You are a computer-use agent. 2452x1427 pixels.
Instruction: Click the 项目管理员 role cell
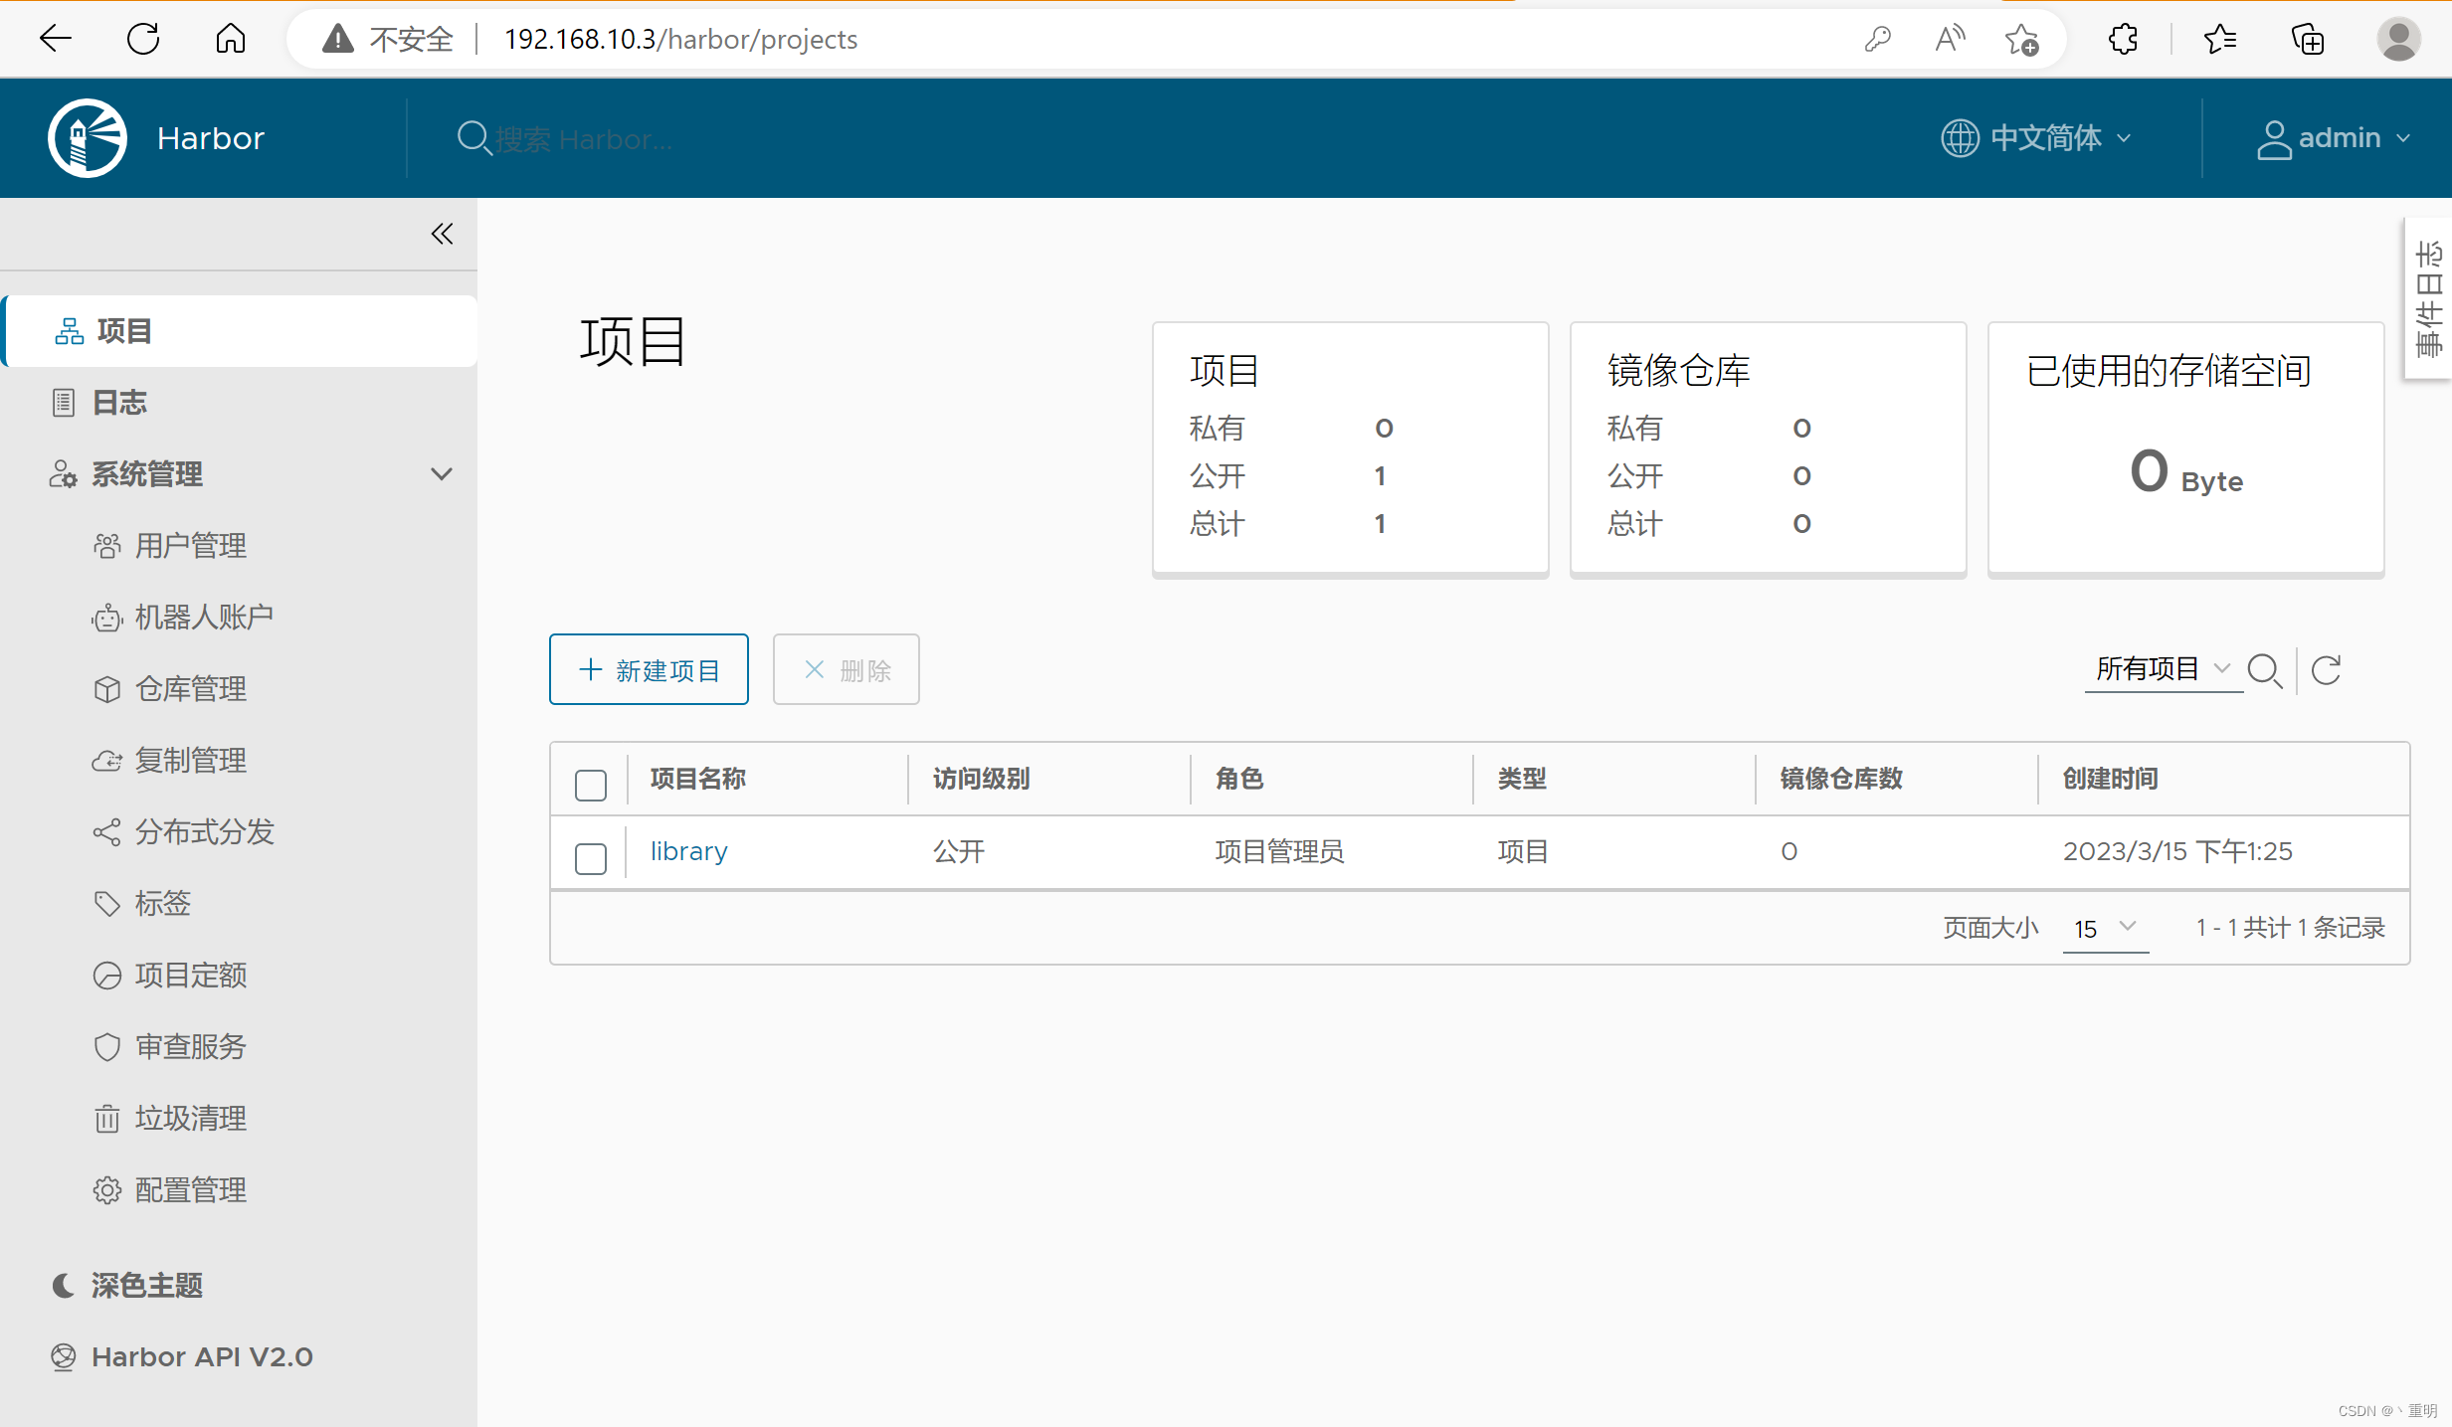(1279, 851)
